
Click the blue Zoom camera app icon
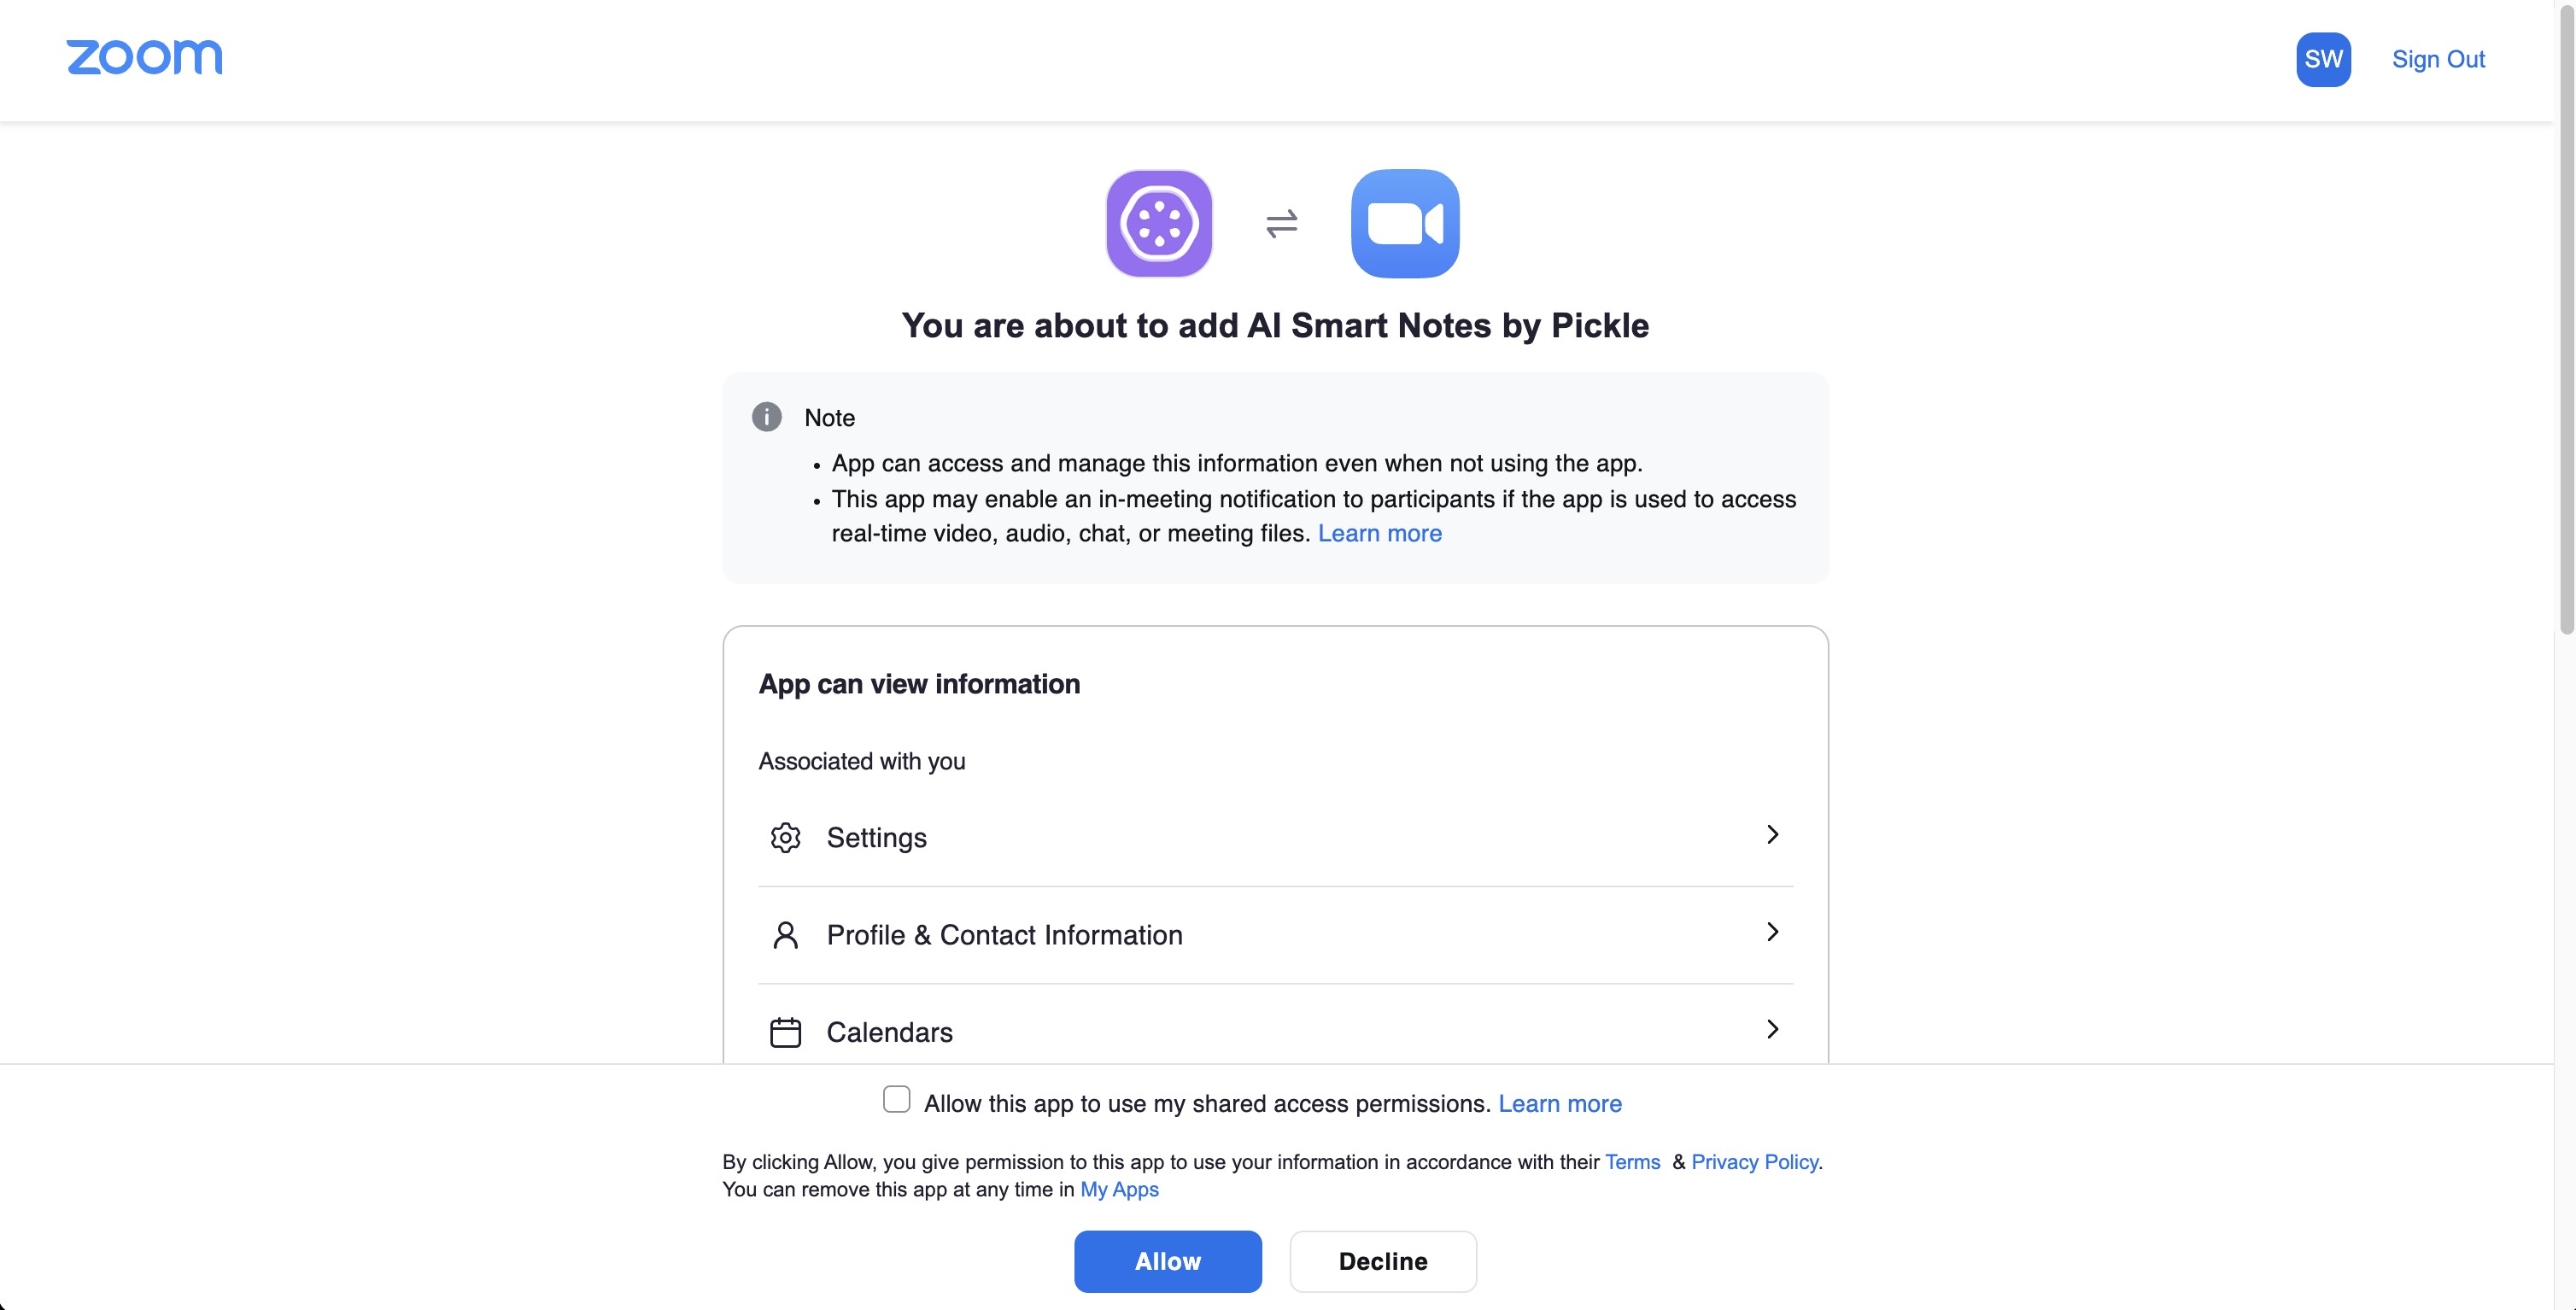pos(1405,223)
